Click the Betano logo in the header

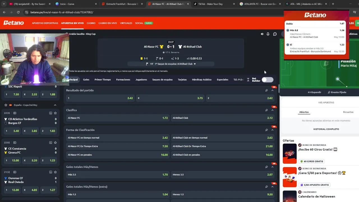(x=13, y=23)
